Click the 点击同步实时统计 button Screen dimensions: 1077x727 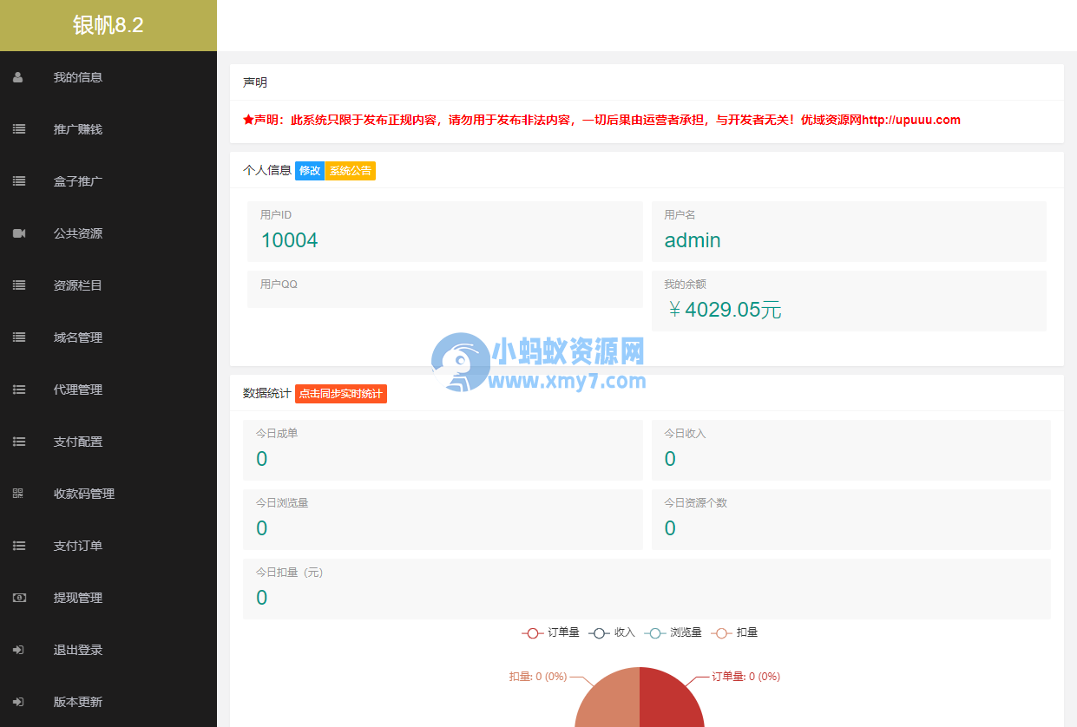click(x=341, y=394)
